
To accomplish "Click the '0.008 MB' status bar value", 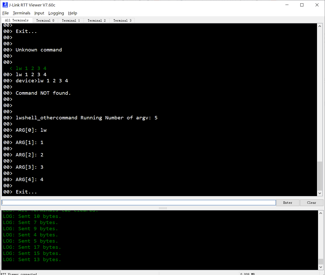I will 248,274.
